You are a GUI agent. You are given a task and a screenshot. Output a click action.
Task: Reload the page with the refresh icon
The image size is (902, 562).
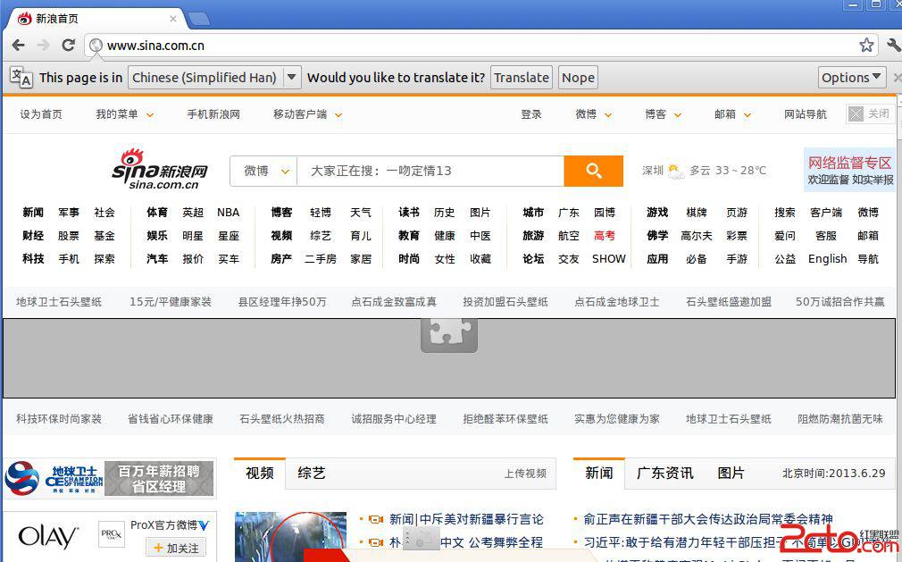click(69, 46)
